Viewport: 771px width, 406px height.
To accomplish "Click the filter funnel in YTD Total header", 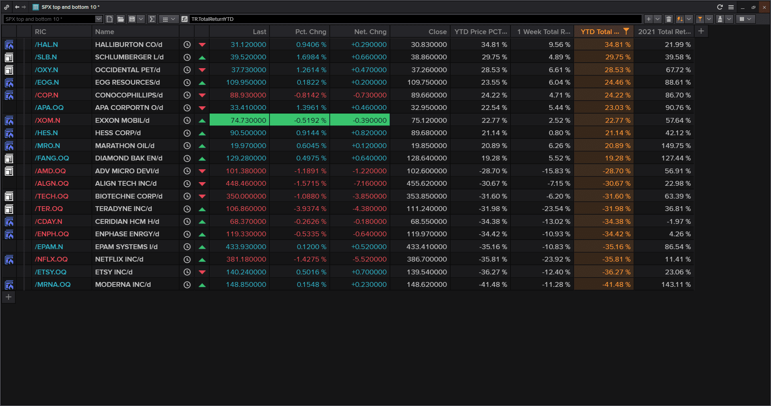I will 626,31.
